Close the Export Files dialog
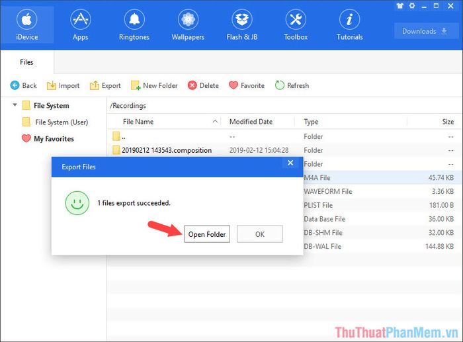The height and width of the screenshot is (342, 463). pyautogui.click(x=290, y=163)
